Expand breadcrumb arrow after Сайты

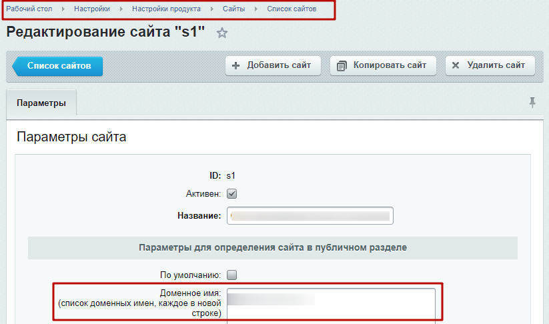(256, 9)
